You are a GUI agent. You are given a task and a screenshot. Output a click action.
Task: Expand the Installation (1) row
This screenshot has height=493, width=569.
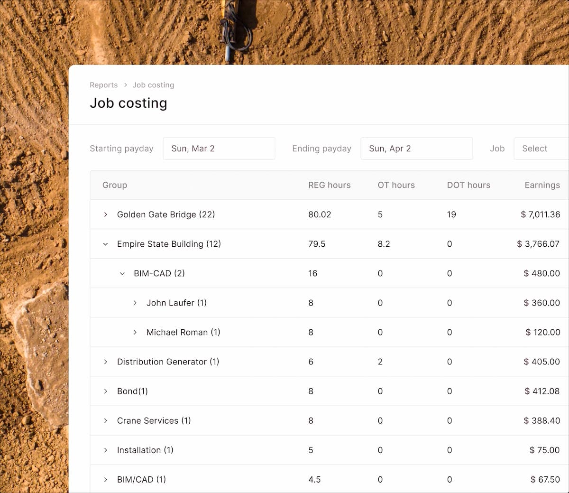105,450
